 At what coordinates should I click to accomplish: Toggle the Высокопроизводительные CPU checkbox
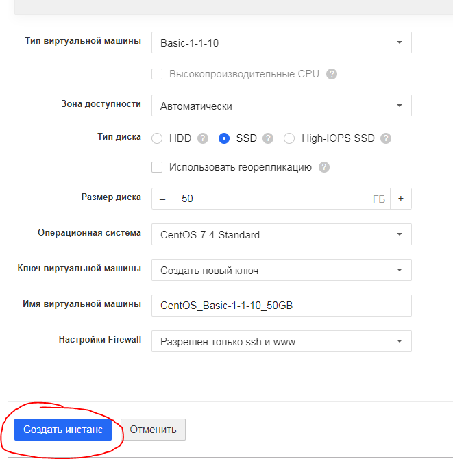157,74
